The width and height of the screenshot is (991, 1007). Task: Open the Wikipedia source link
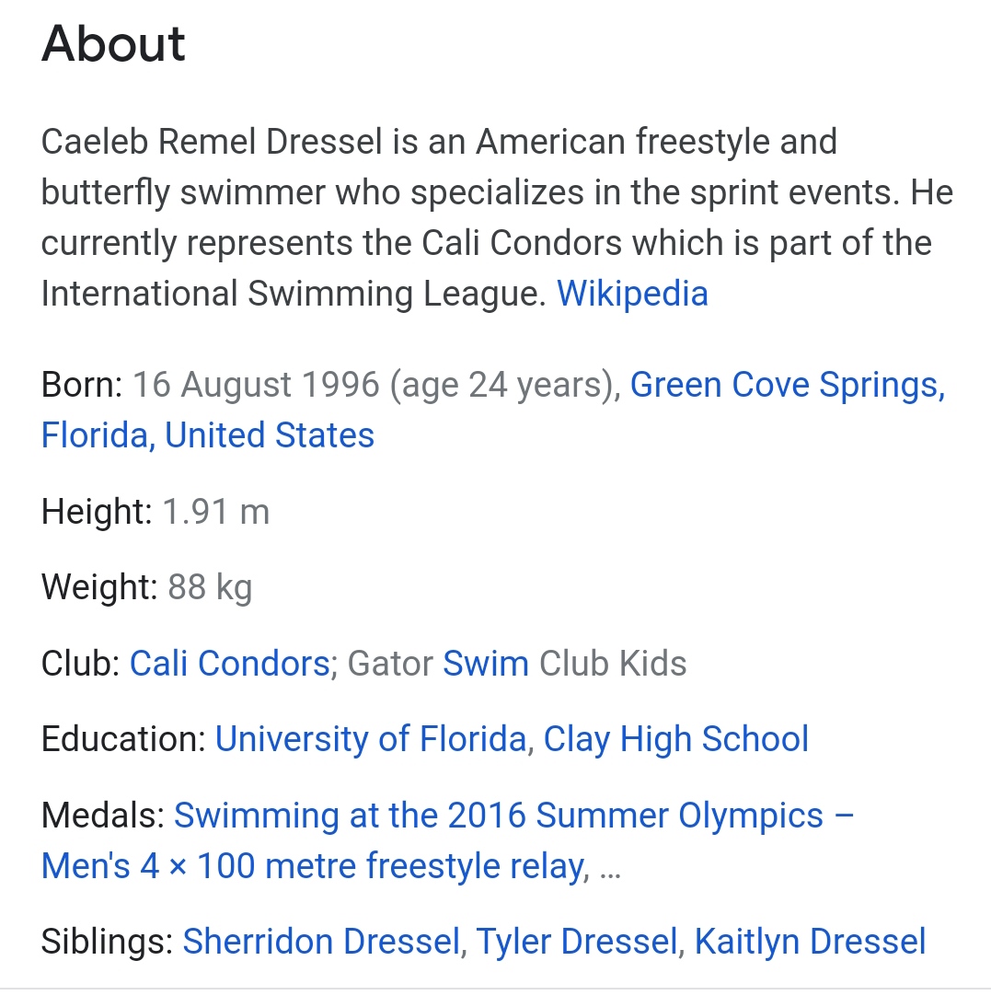[x=632, y=294]
